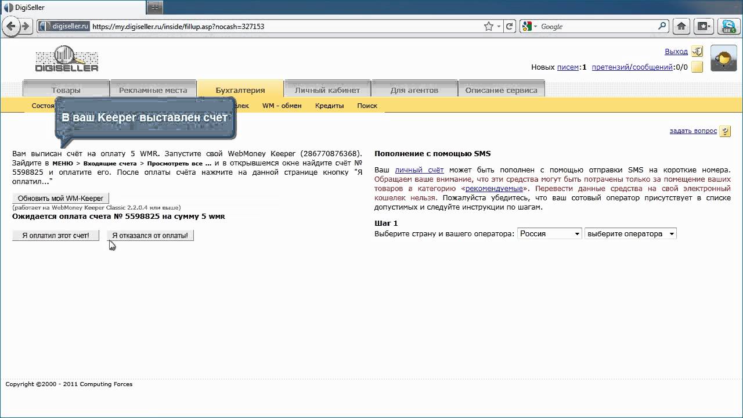Click the Я отказался от оплаты! button
Image resolution: width=743 pixels, height=418 pixels.
tap(150, 235)
